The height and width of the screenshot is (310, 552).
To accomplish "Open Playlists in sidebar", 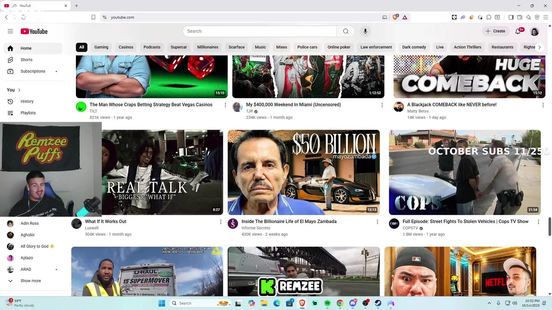I will pyautogui.click(x=33, y=113).
